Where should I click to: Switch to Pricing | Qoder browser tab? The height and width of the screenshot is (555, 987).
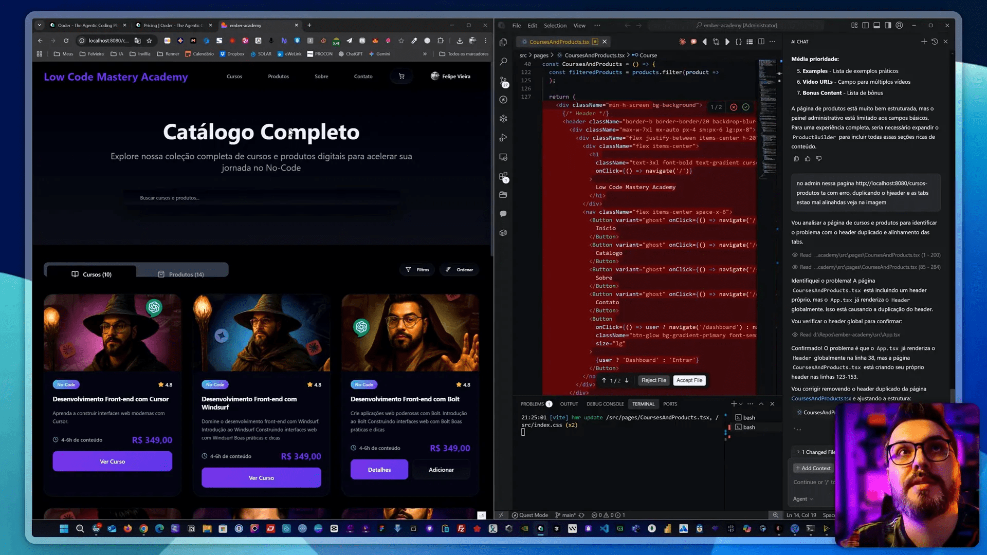tap(173, 25)
